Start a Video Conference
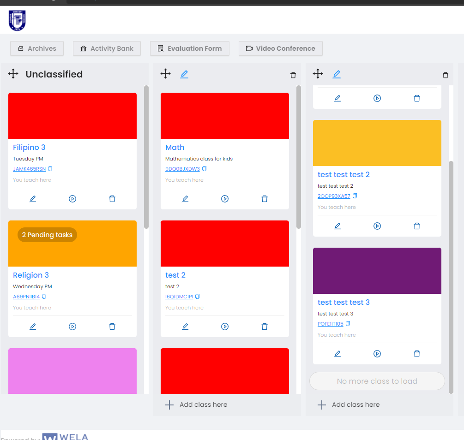This screenshot has width=464, height=440. [281, 48]
